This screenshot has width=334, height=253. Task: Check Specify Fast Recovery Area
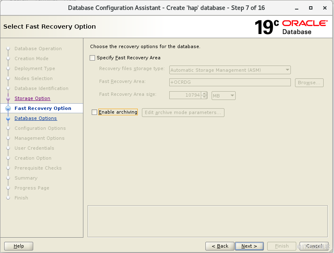coord(92,58)
